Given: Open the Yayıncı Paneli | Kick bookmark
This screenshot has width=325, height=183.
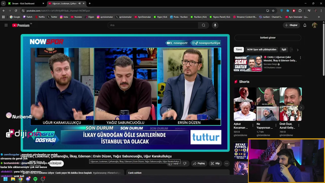Looking at the screenshot, I should (x=220, y=17).
